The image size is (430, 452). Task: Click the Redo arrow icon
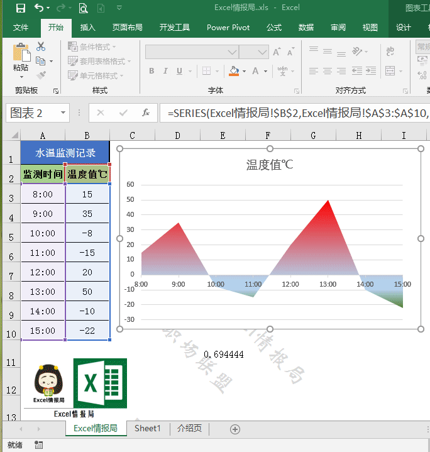[x=61, y=8]
